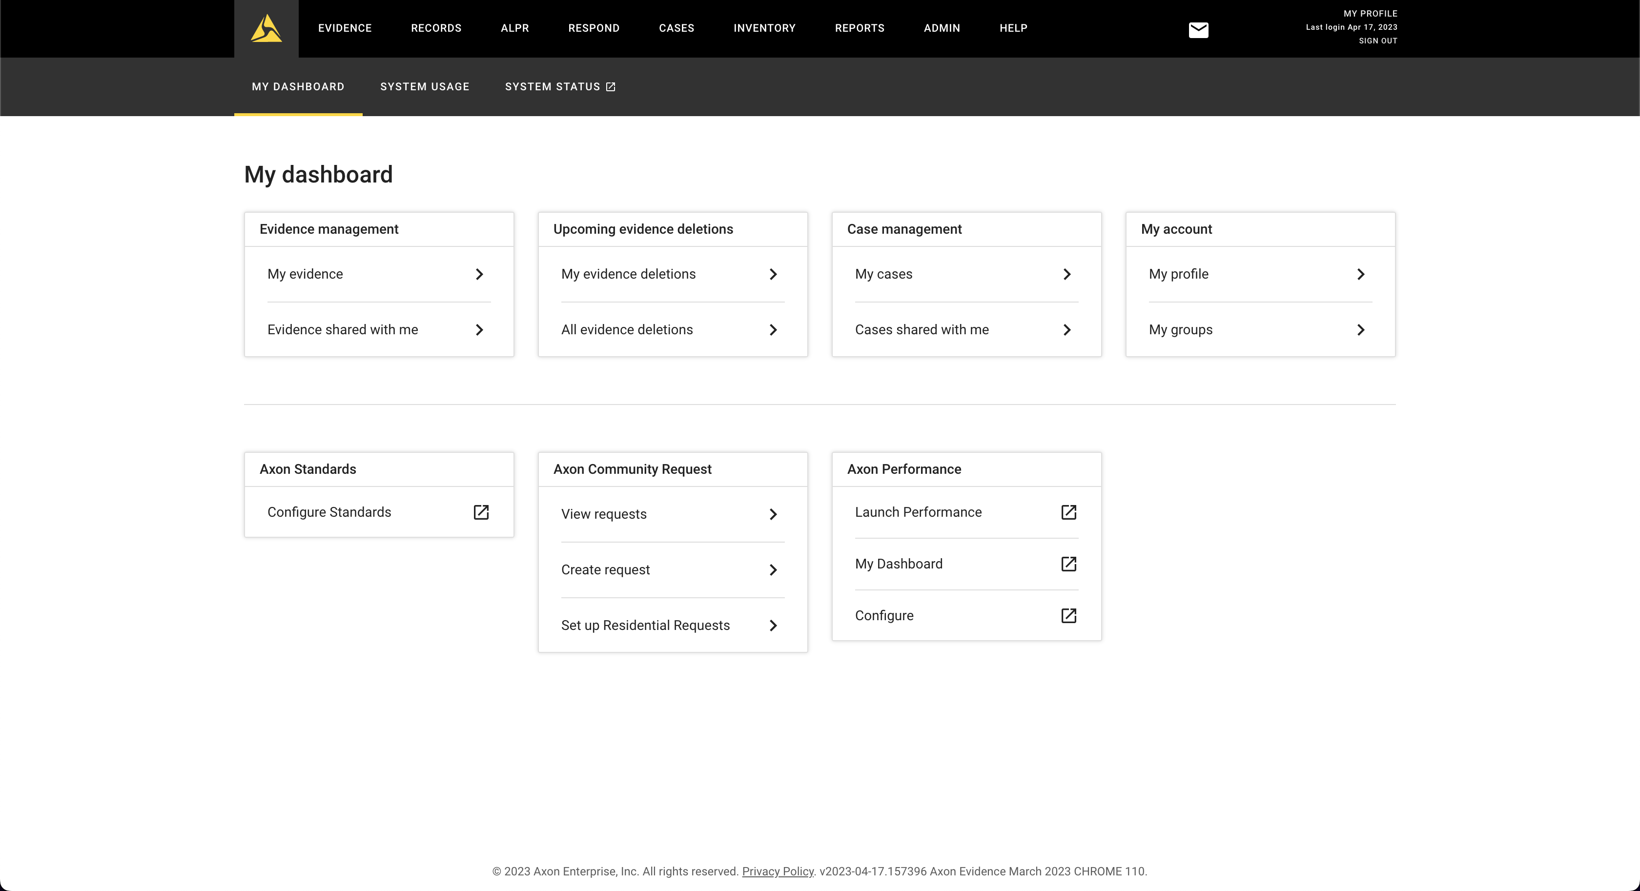Click chevron arrow next to My evidence
The height and width of the screenshot is (891, 1640).
point(479,274)
